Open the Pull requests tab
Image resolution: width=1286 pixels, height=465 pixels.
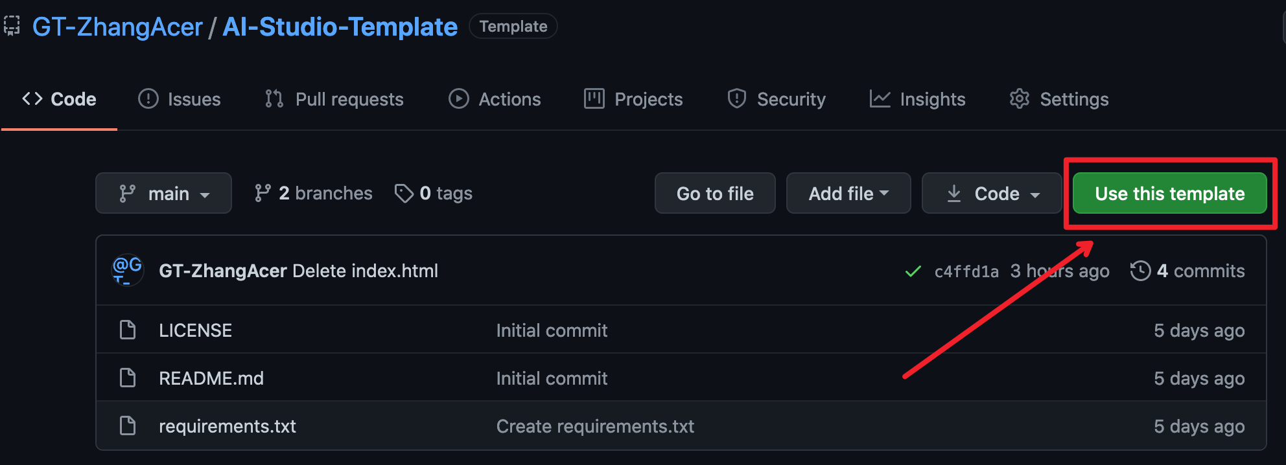point(334,99)
